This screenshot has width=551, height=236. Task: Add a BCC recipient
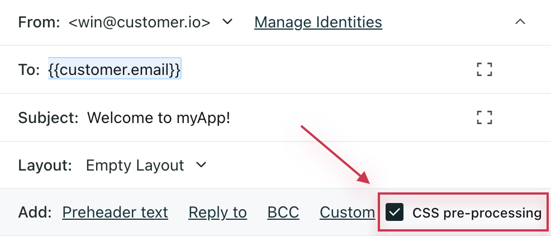pos(283,213)
